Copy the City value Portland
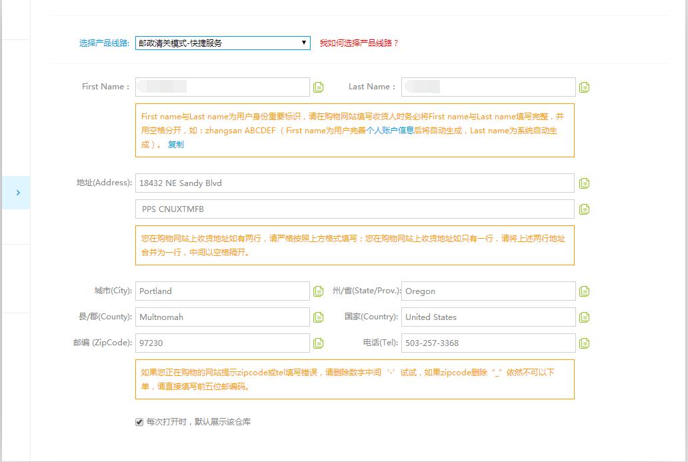The width and height of the screenshot is (688, 462). click(319, 291)
